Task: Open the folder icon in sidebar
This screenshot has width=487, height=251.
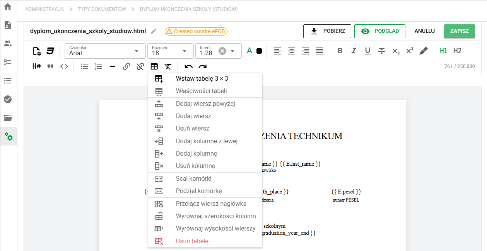Action: coord(8,118)
